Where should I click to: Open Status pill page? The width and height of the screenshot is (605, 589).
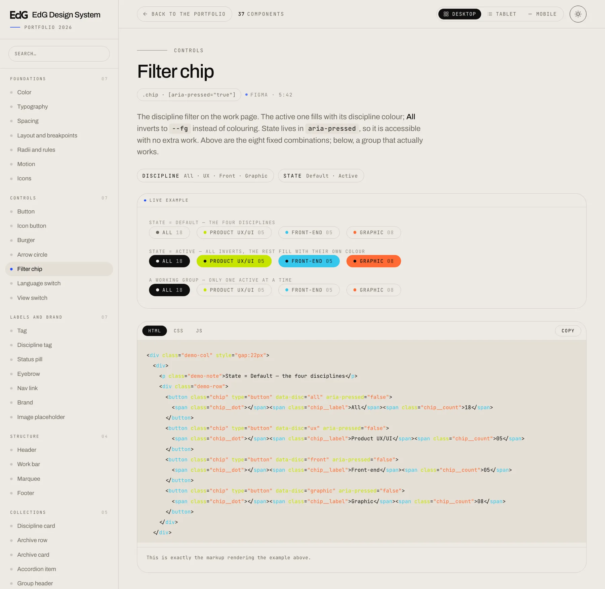(x=59, y=359)
